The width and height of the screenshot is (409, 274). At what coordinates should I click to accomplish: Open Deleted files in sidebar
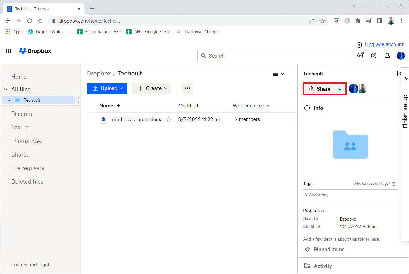tap(27, 182)
